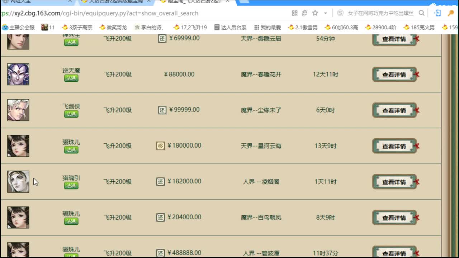Click the 猎魂引 character avatar

pos(18,182)
